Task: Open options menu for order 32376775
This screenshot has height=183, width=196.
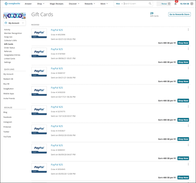Action: click(188, 106)
